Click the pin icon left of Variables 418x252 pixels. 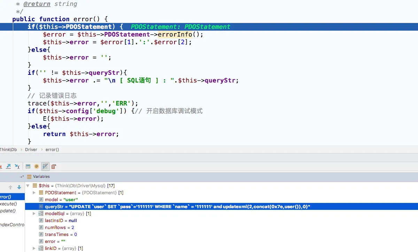tap(22, 177)
